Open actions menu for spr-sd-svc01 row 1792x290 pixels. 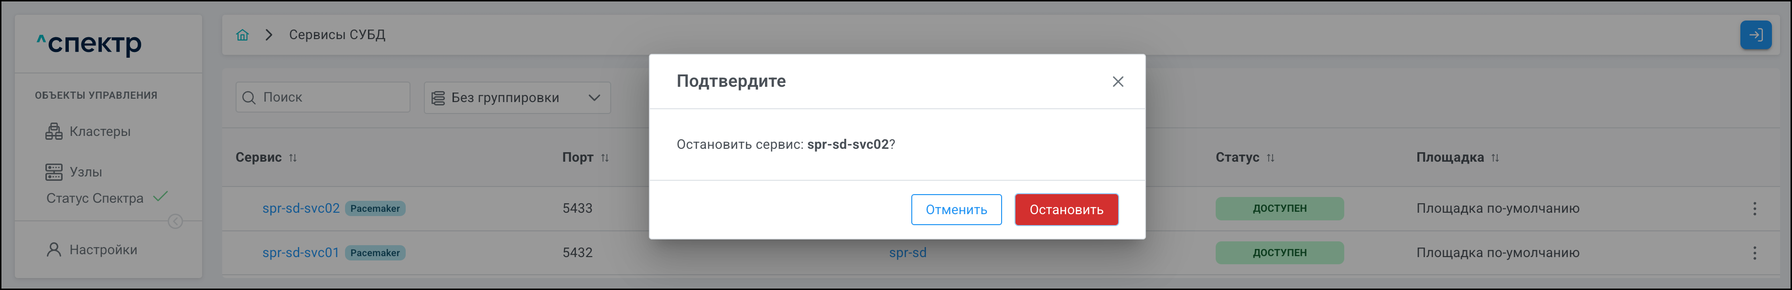(1754, 253)
